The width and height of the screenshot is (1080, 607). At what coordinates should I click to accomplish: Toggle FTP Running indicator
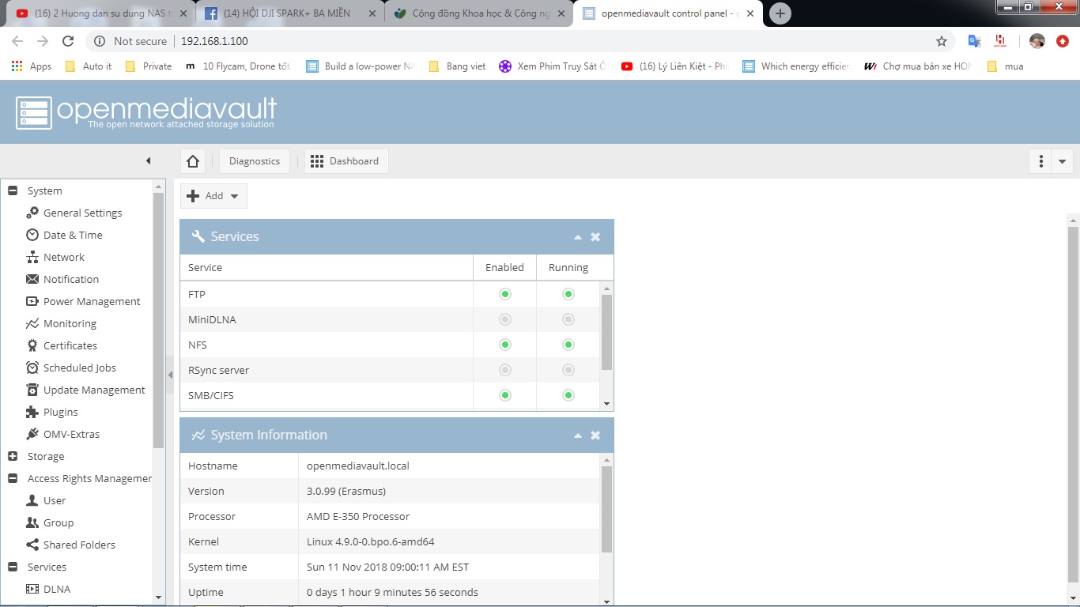(x=568, y=294)
